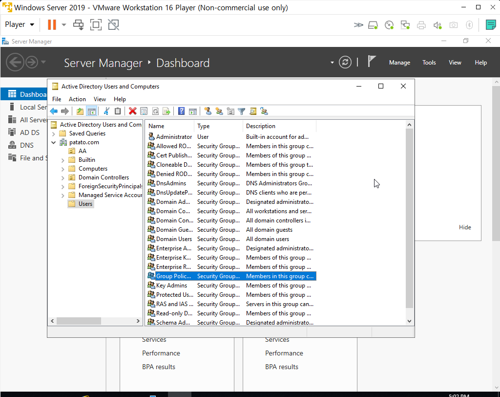The height and width of the screenshot is (397, 500).
Task: Expand the ForeignSecurityPrincipals node
Action: [63, 187]
